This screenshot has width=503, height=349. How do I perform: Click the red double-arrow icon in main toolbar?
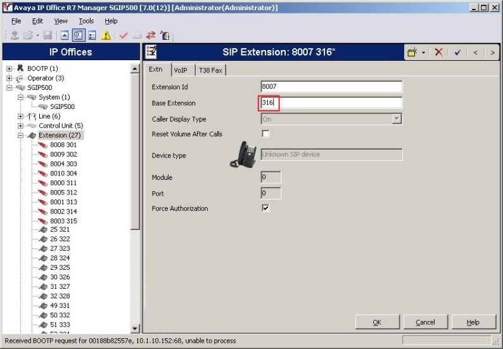151,35
